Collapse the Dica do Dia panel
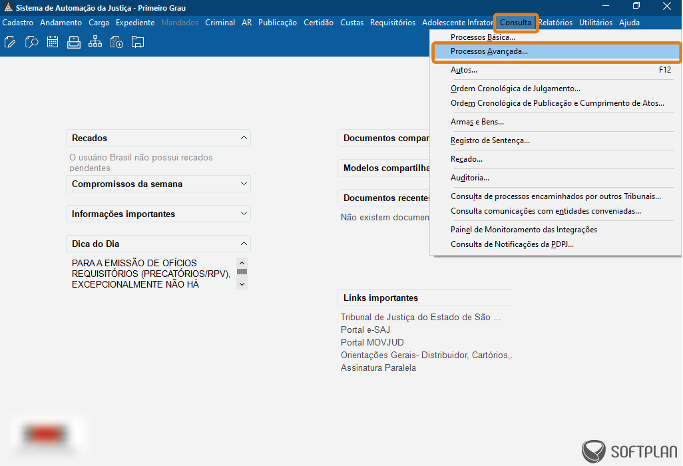The width and height of the screenshot is (683, 466). tap(244, 244)
